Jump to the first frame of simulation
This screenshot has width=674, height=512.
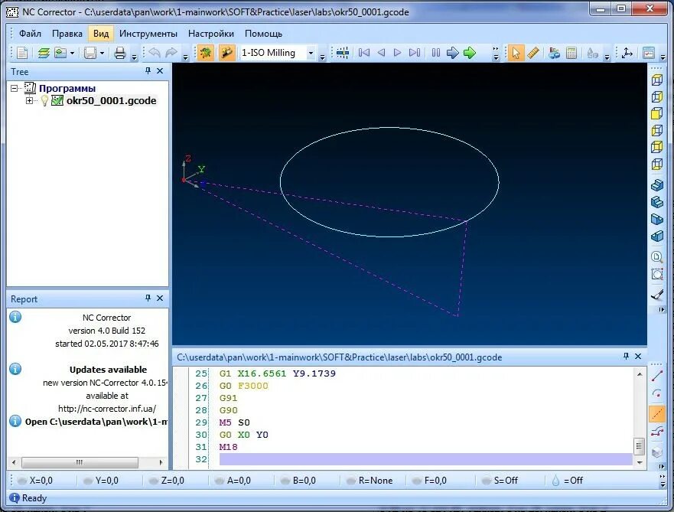coord(364,53)
